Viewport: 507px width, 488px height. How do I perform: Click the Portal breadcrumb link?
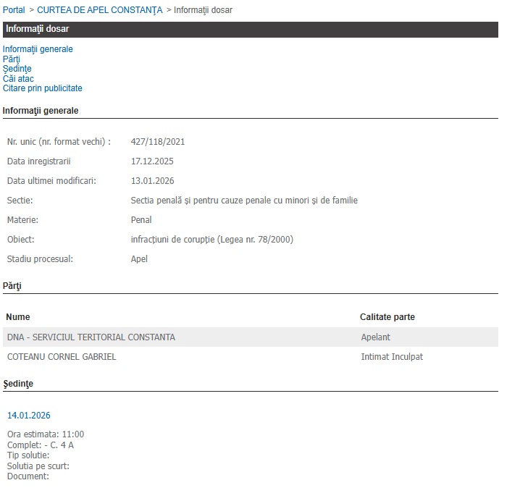[x=14, y=10]
